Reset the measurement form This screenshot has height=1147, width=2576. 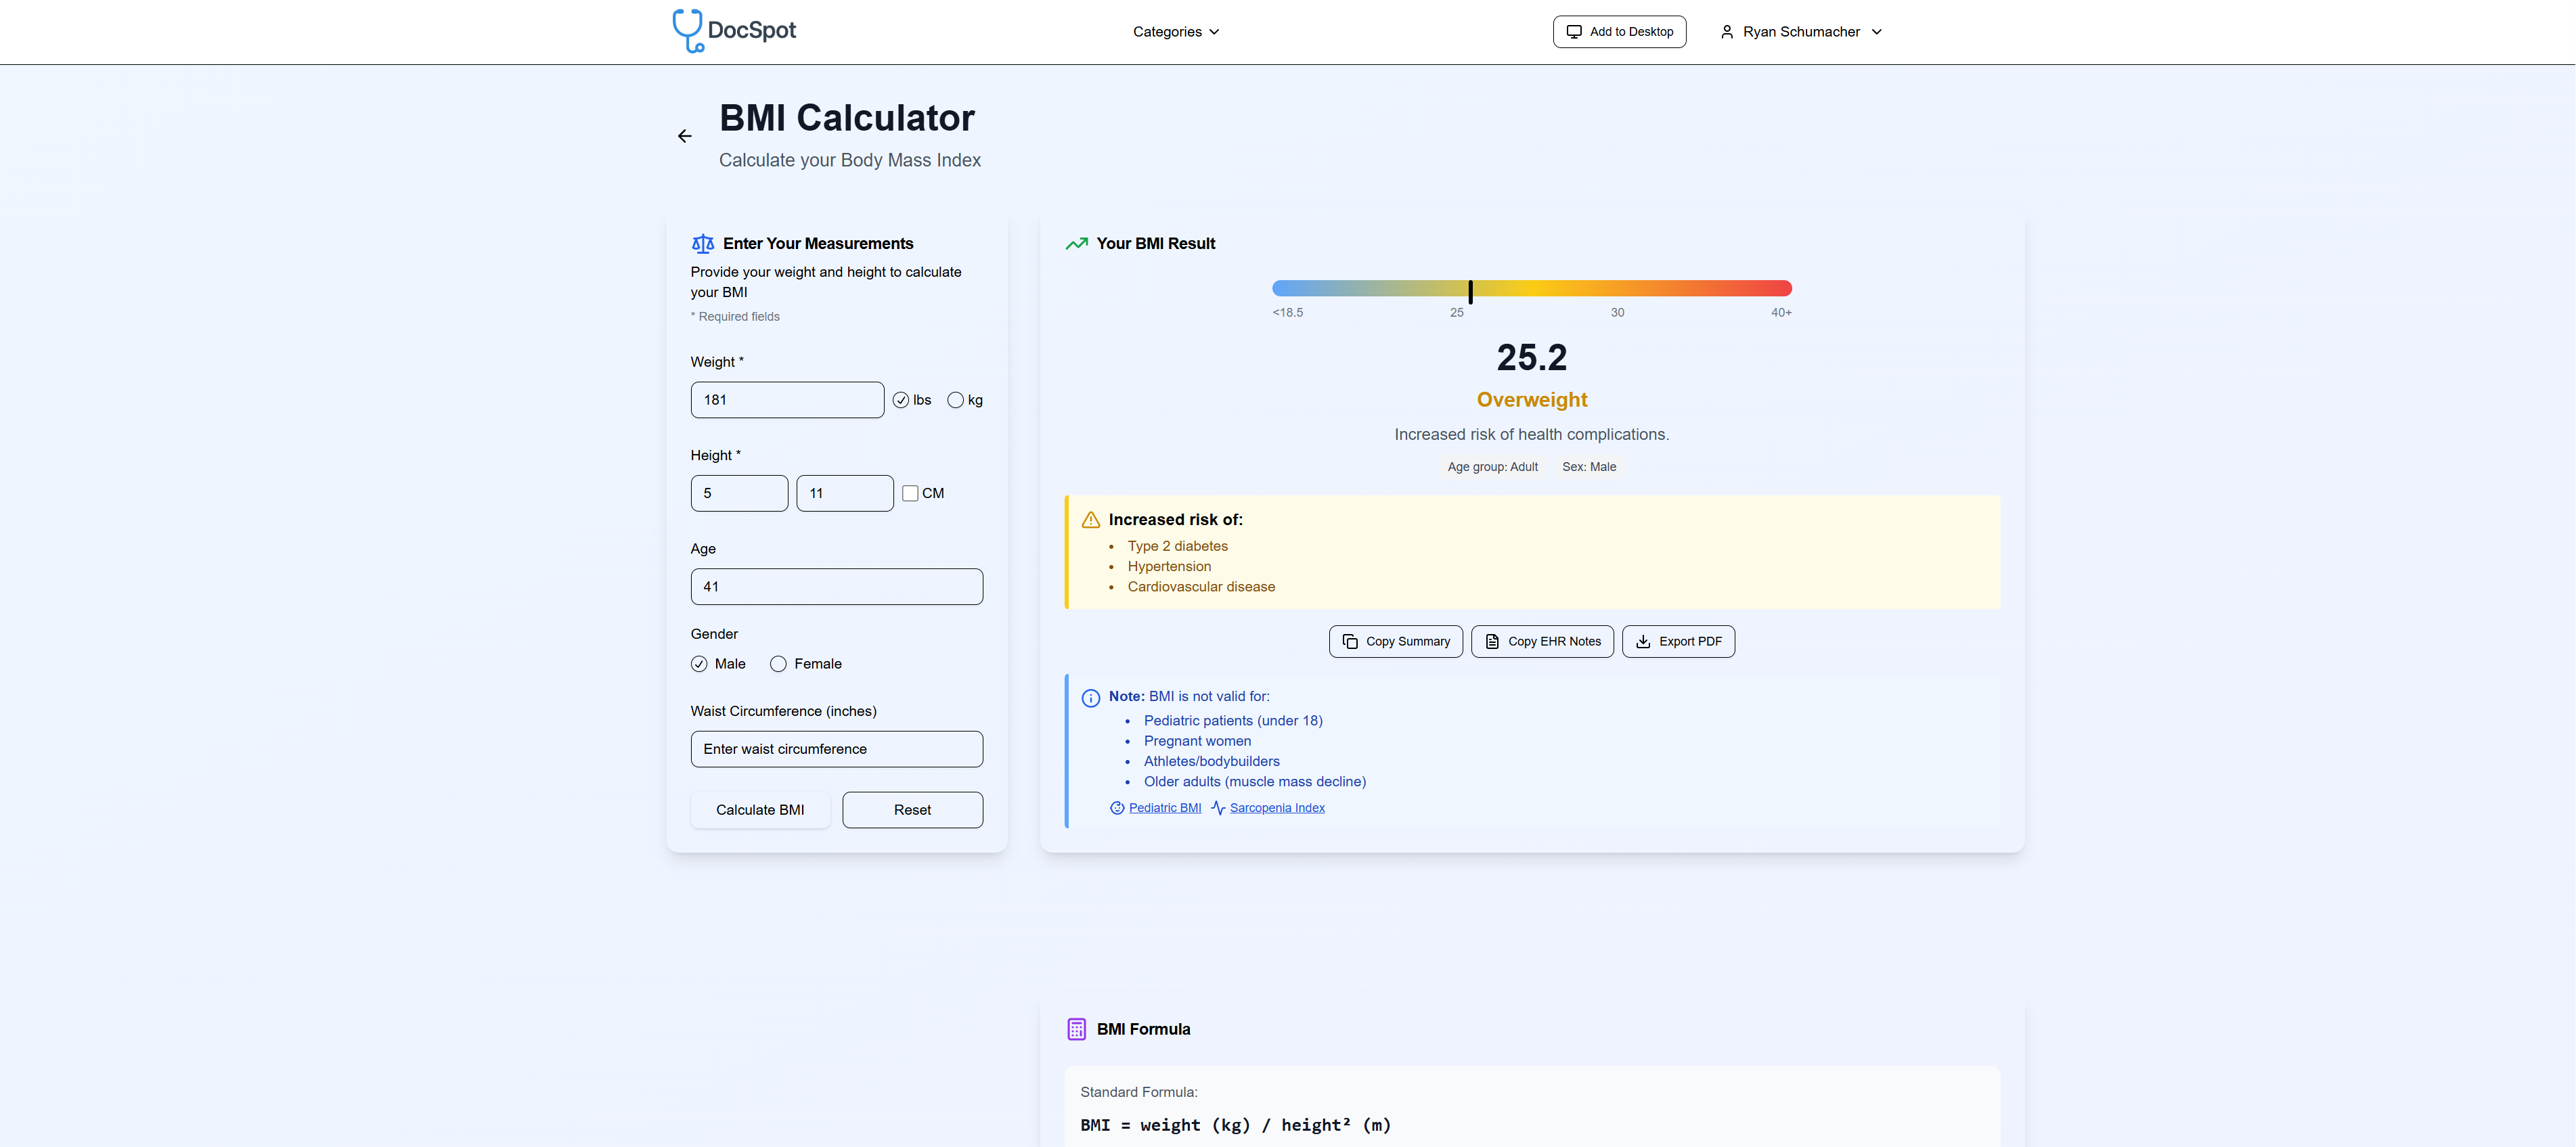tap(912, 810)
